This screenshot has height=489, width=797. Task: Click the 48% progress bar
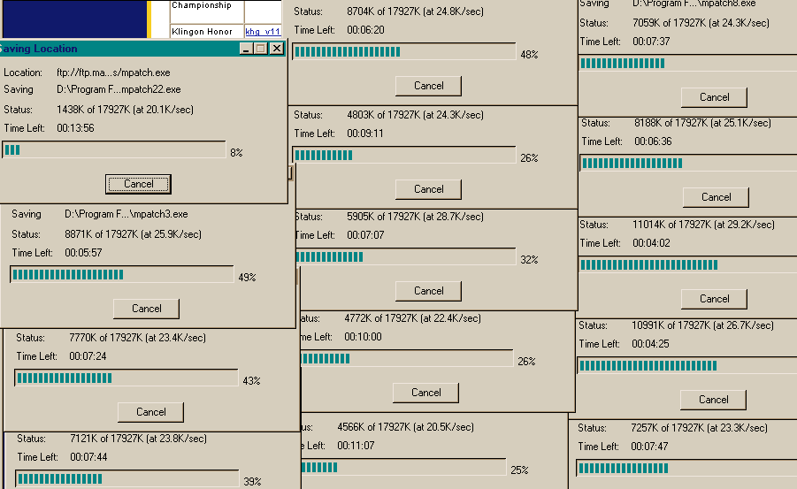404,51
